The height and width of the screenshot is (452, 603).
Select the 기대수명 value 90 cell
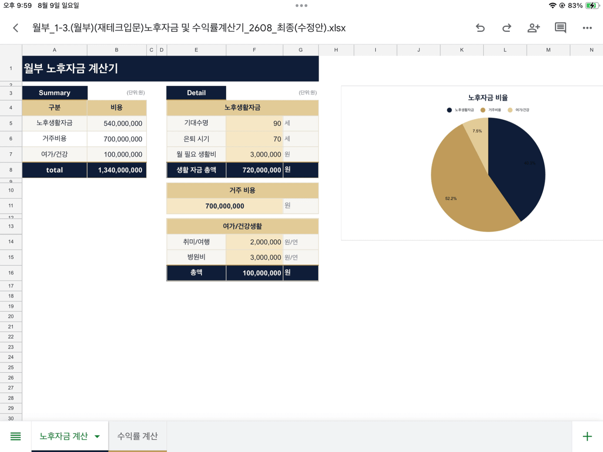point(254,123)
